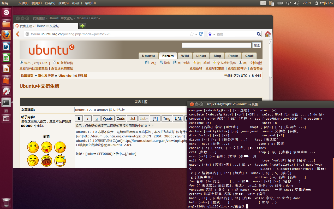Click in the post content text area
334x209 pixels.
131,148
